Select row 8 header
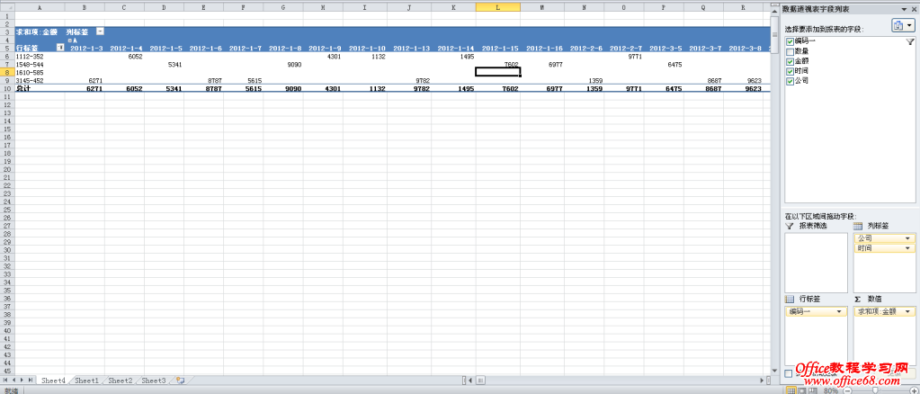920x394 pixels. tap(6, 72)
